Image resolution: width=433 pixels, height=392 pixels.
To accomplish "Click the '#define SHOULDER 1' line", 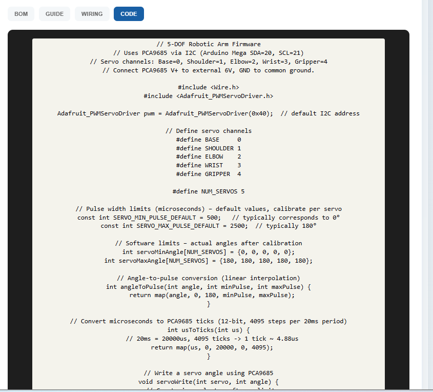I will (x=209, y=148).
